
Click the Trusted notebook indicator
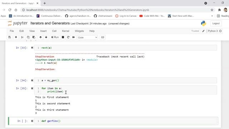tap(195, 31)
